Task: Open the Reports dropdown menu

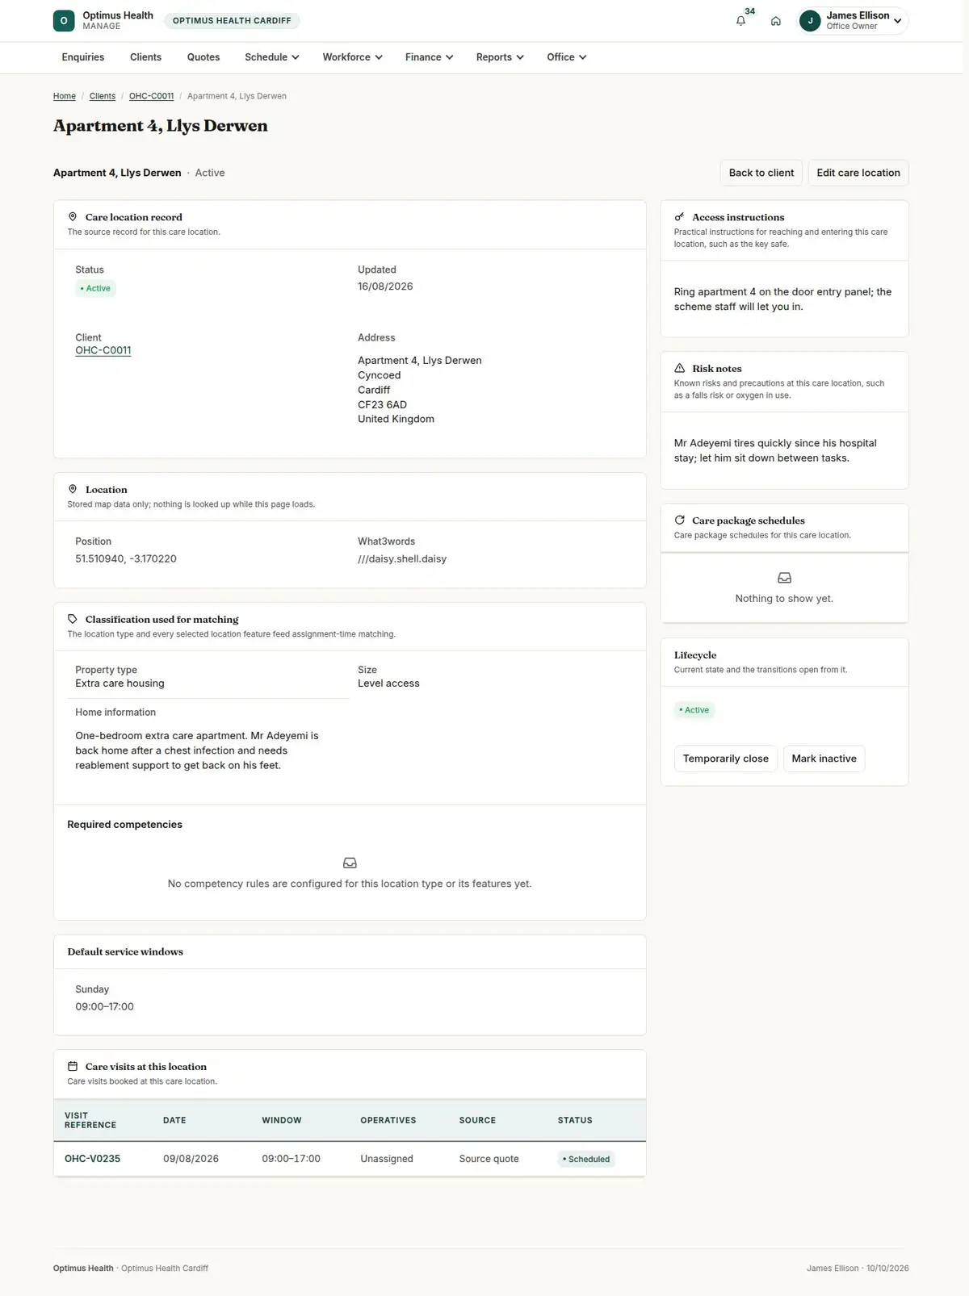Action: pos(500,57)
